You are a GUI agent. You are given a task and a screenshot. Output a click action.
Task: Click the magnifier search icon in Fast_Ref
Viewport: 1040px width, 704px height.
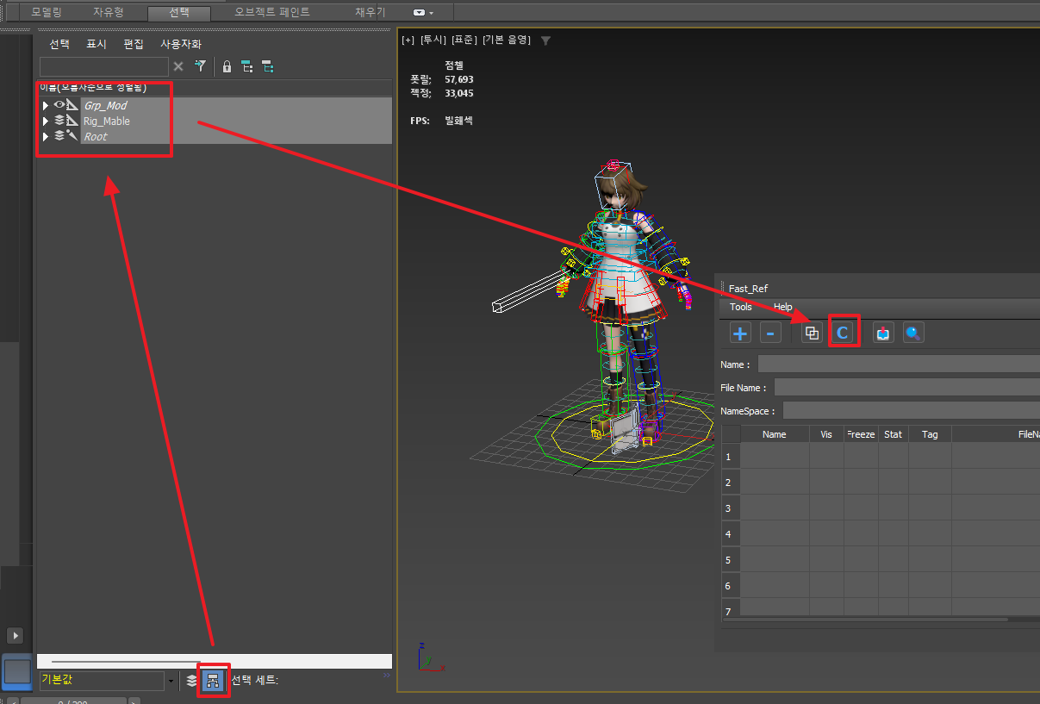tap(913, 333)
